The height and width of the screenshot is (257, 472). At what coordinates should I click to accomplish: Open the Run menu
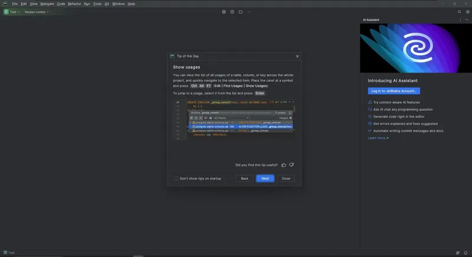87,4
